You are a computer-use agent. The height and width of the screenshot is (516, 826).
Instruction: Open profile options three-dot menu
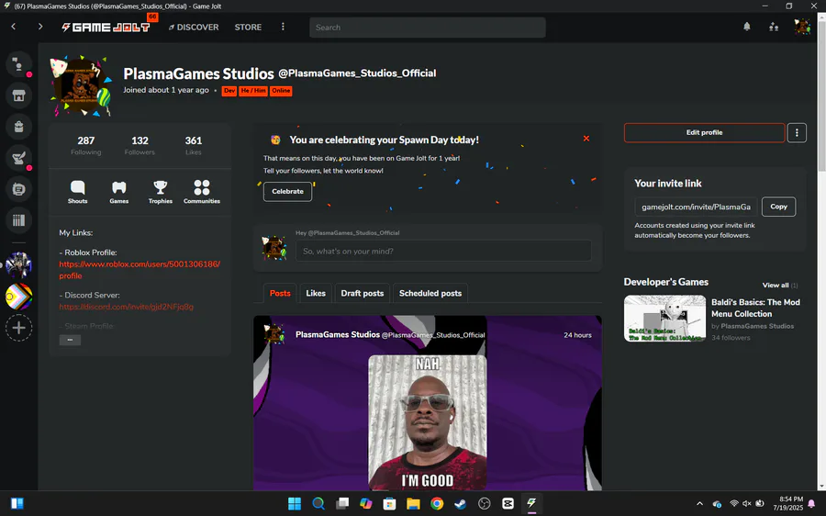(797, 133)
